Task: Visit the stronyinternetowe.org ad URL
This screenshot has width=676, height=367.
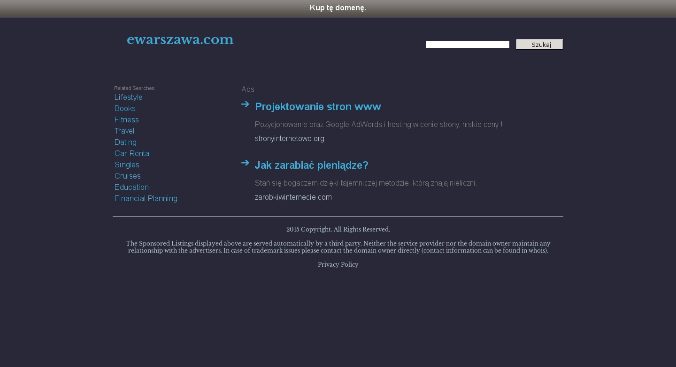Action: (290, 139)
